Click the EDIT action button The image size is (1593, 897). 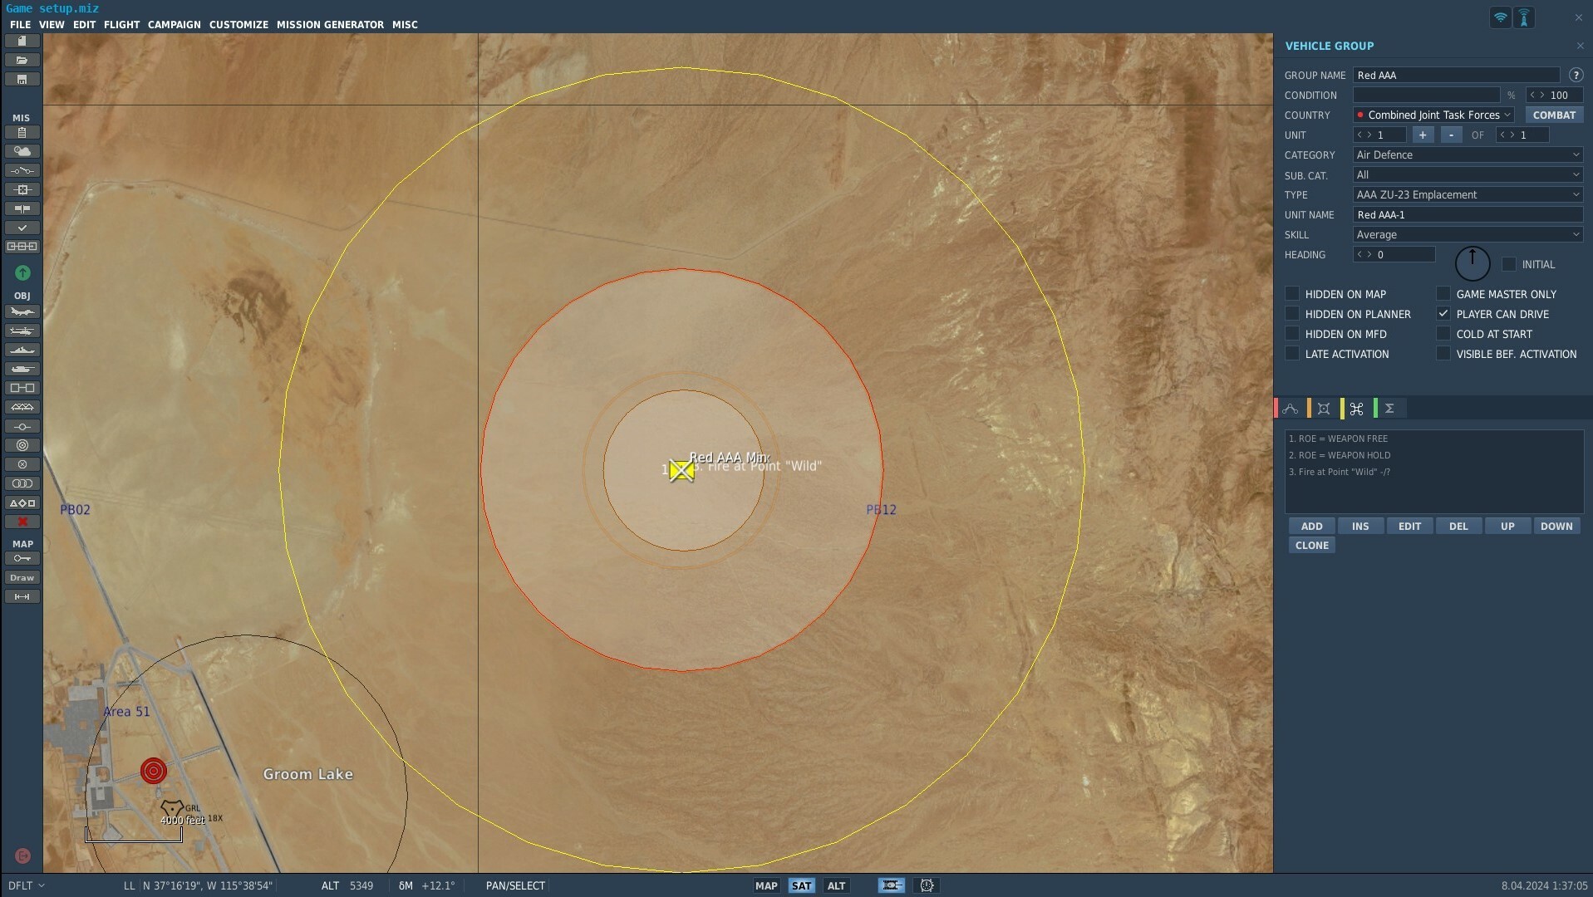(x=1409, y=526)
